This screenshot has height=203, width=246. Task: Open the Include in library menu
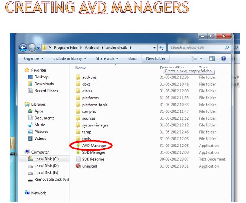click(x=69, y=58)
